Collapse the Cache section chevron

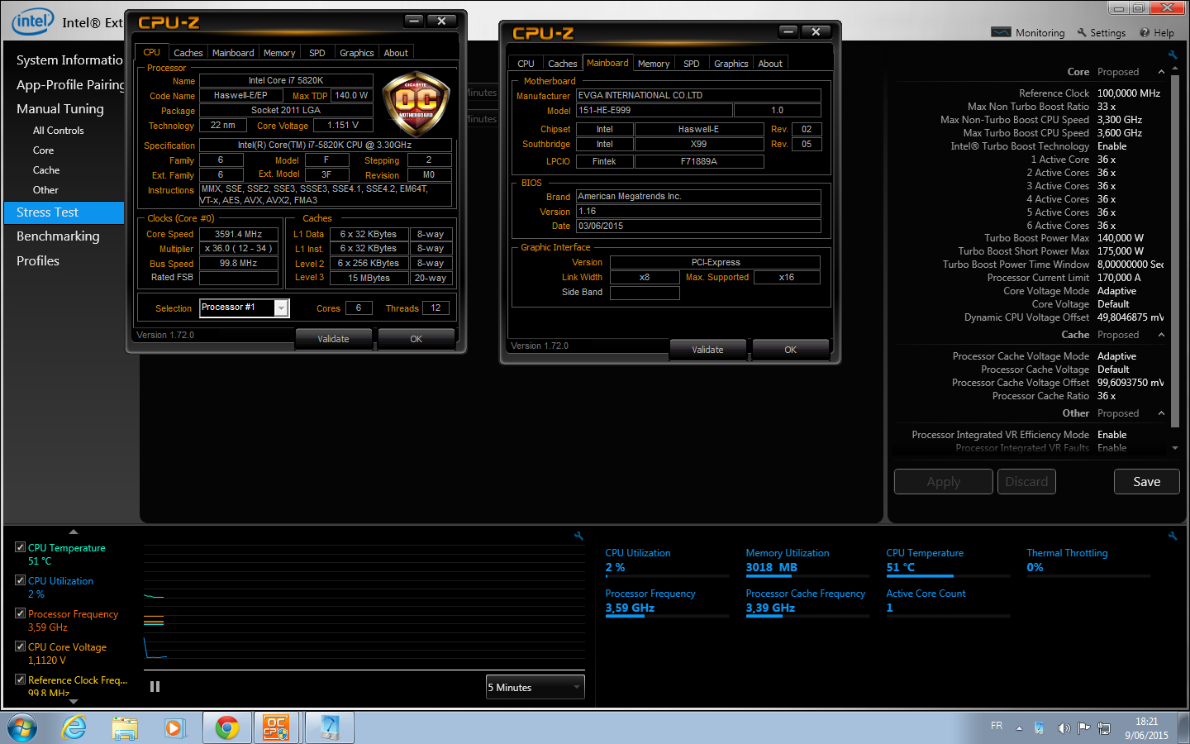[1161, 335]
